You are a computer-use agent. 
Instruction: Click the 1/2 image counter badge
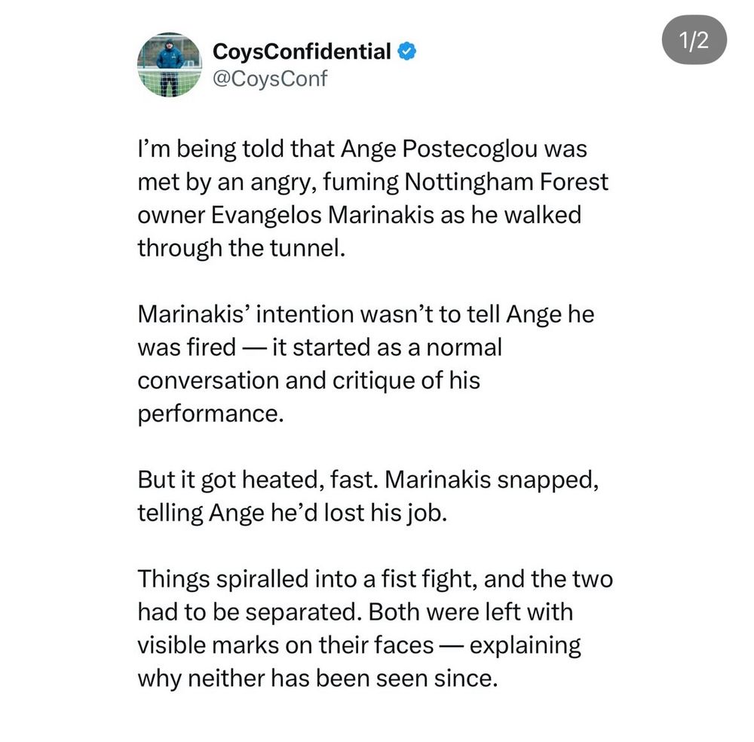[694, 41]
